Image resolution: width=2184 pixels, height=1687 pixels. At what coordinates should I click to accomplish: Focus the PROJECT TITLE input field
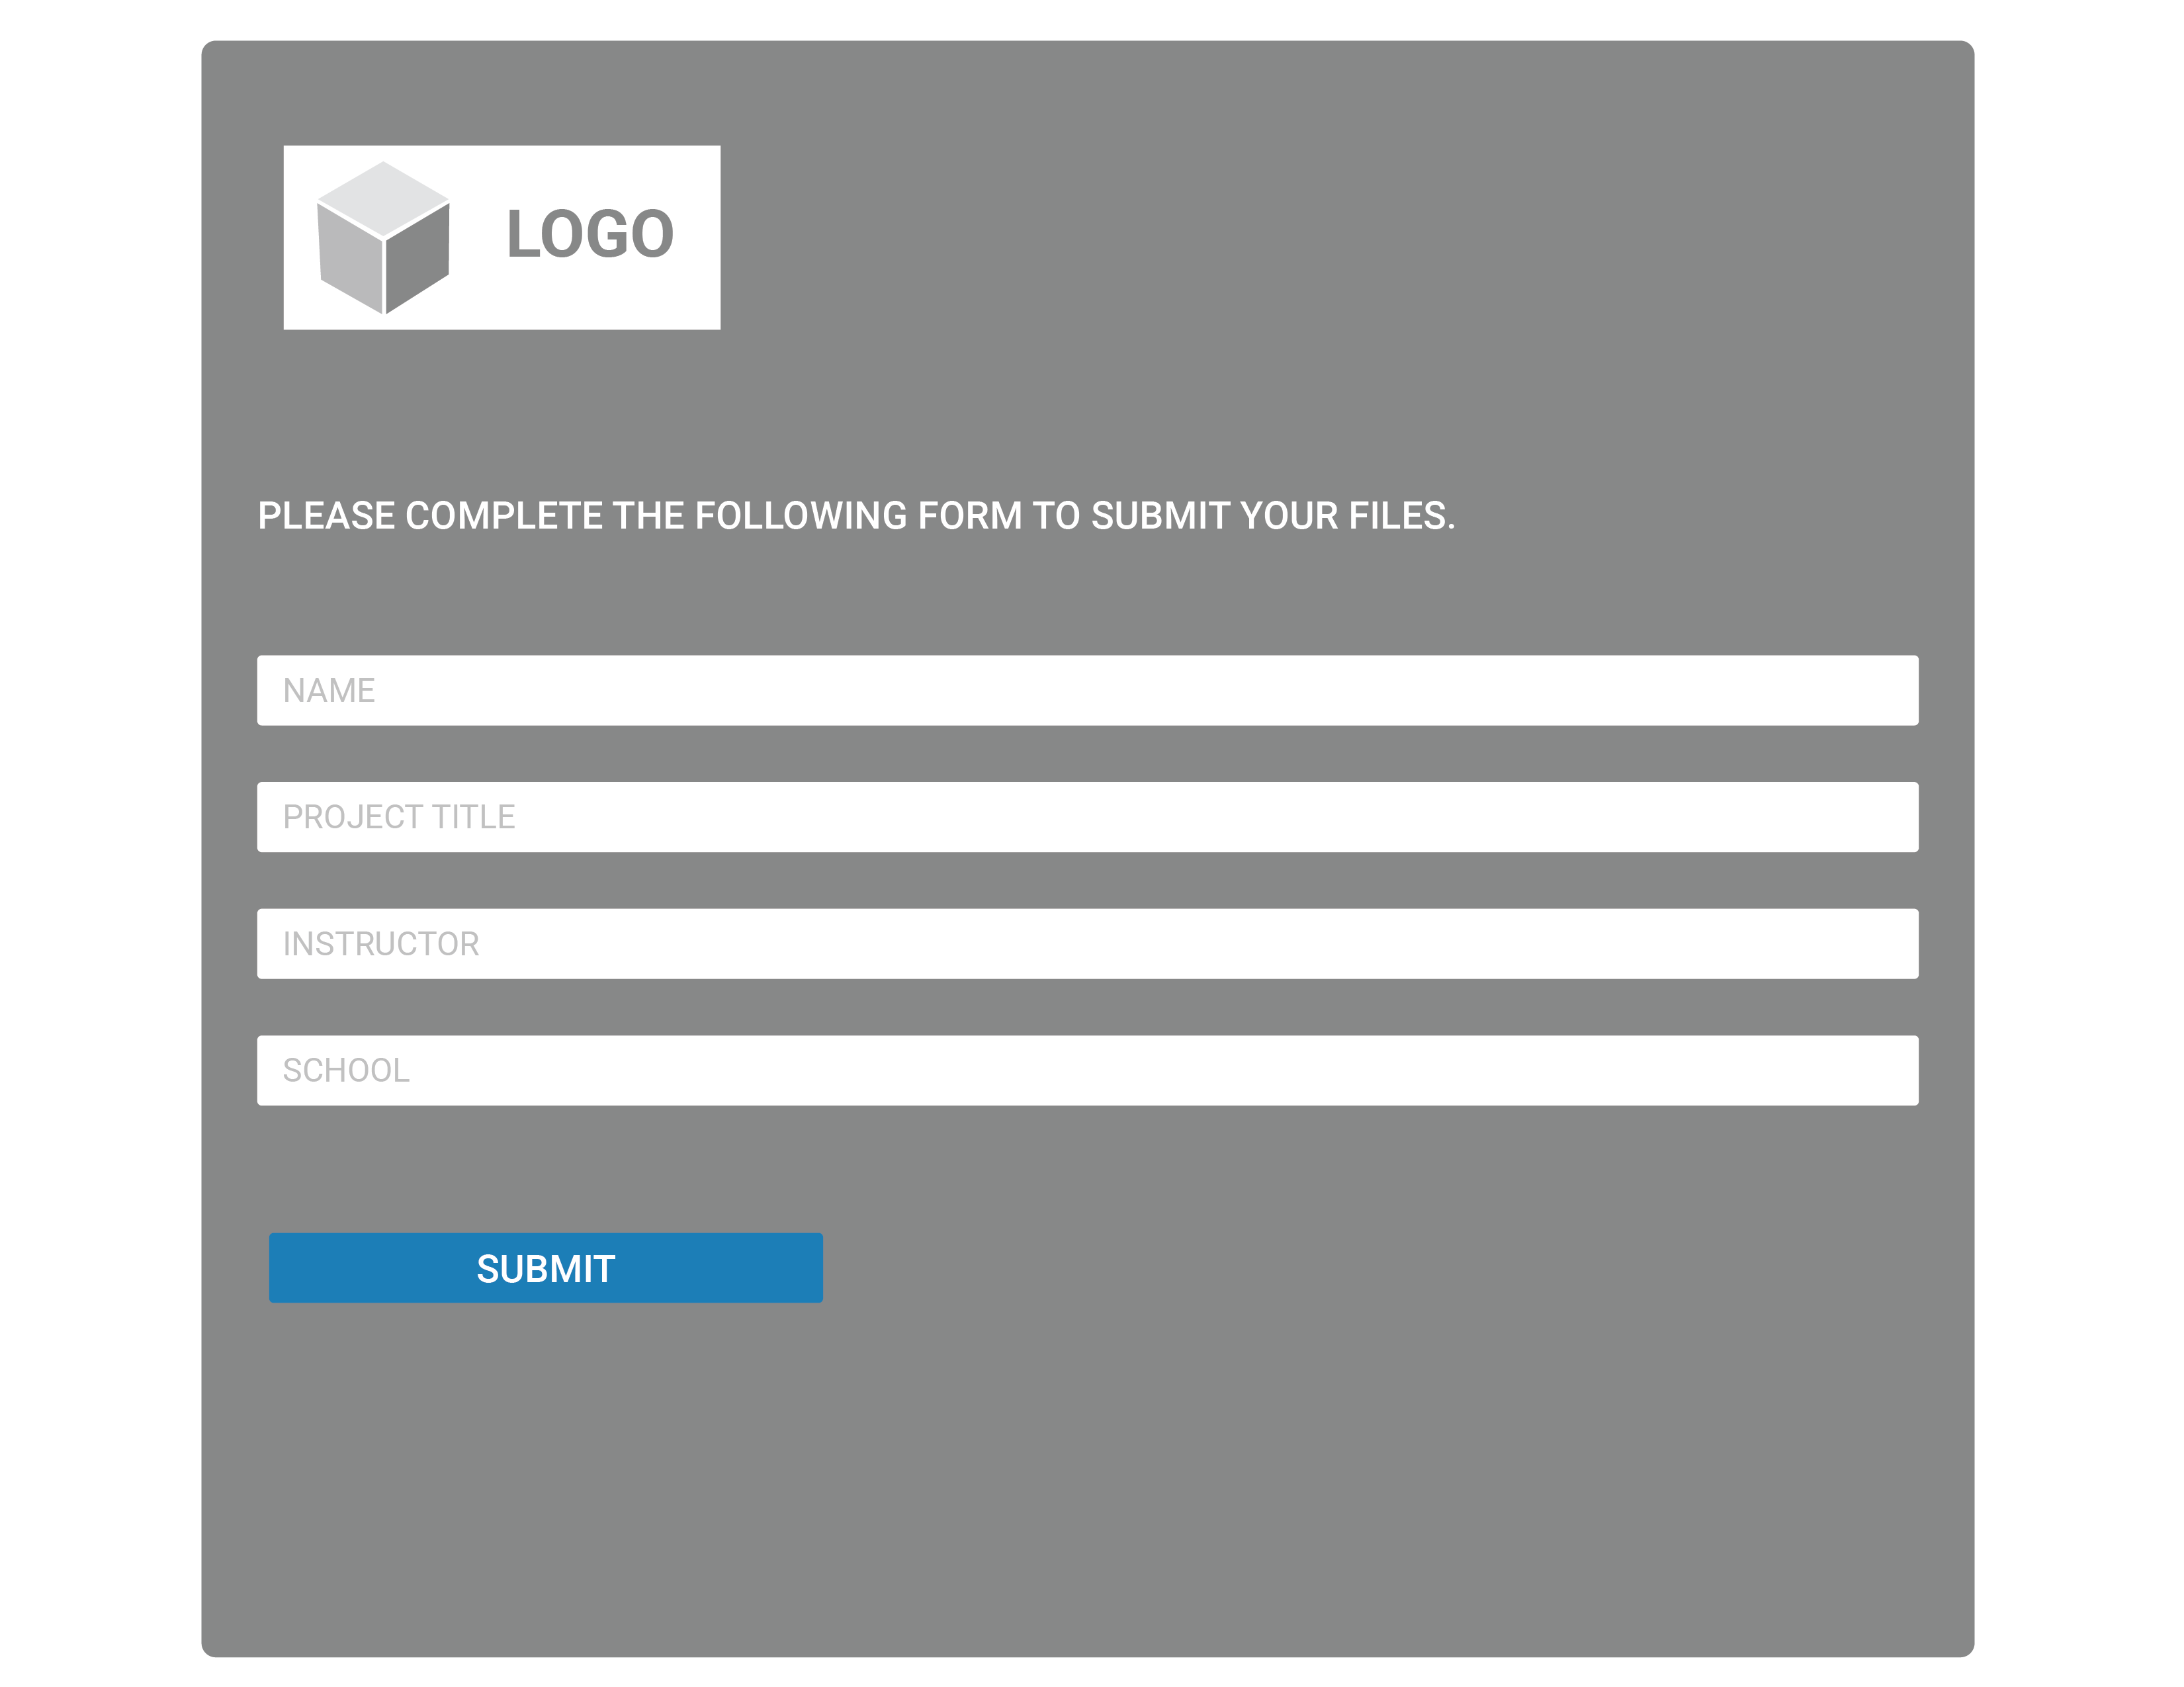[x=1088, y=817]
